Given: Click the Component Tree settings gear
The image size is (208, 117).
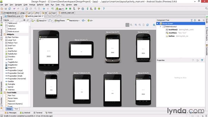Looking at the screenshot, I should 199,20.
